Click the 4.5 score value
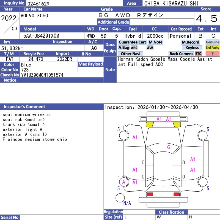The height and width of the screenshot is (220, 220). tap(207, 19)
